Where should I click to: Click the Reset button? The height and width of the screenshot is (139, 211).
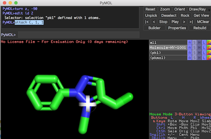[150, 9]
